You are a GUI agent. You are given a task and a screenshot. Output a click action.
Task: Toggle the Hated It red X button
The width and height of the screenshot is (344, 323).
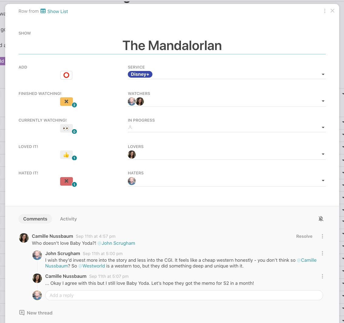tap(66, 181)
